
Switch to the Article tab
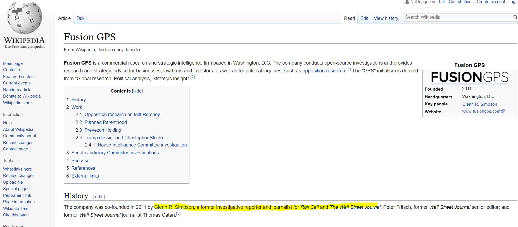coord(64,18)
